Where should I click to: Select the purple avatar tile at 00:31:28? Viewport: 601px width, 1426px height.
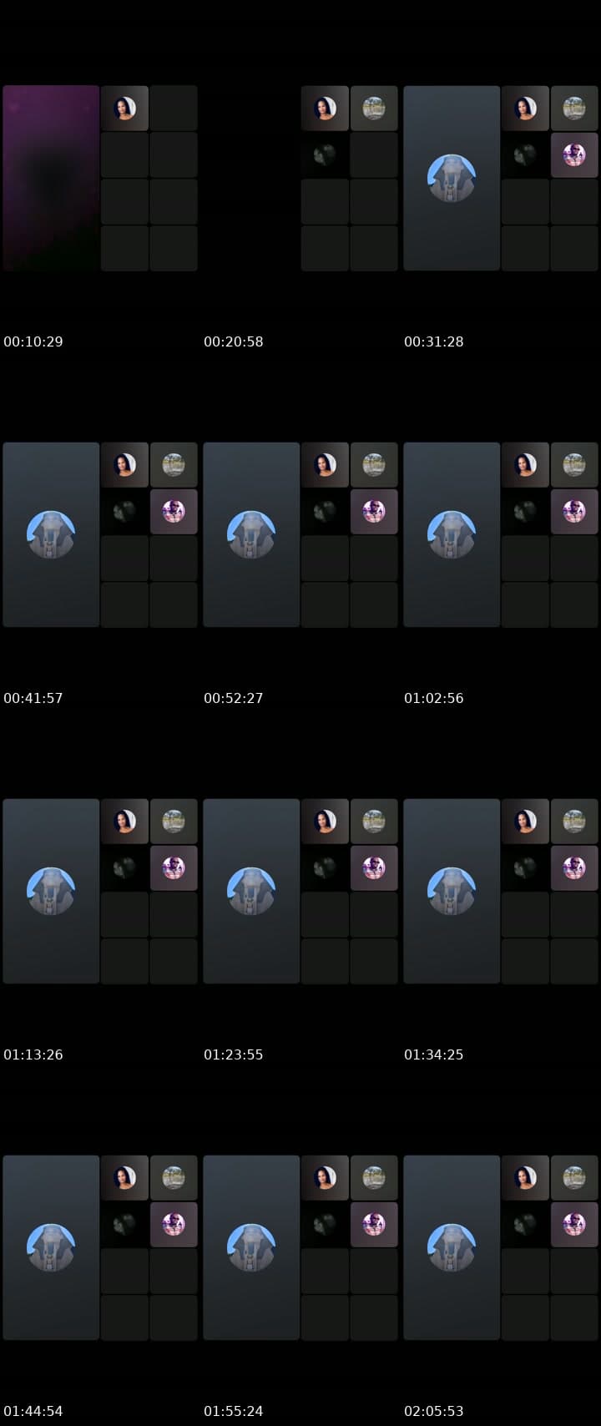coord(574,155)
